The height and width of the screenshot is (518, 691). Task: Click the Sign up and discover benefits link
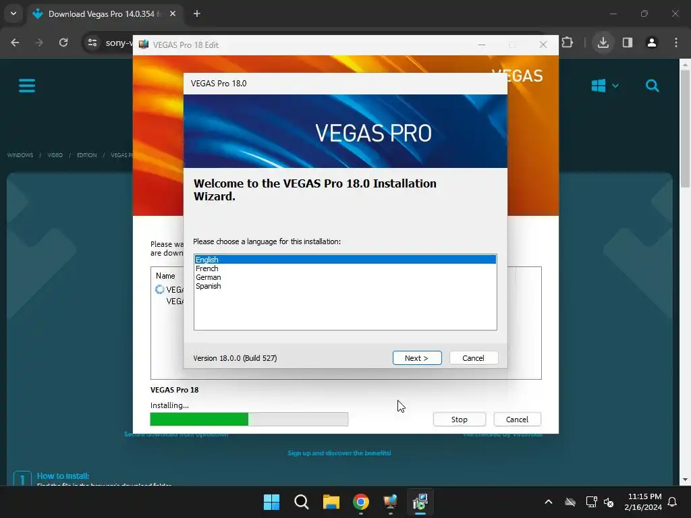coord(339,453)
